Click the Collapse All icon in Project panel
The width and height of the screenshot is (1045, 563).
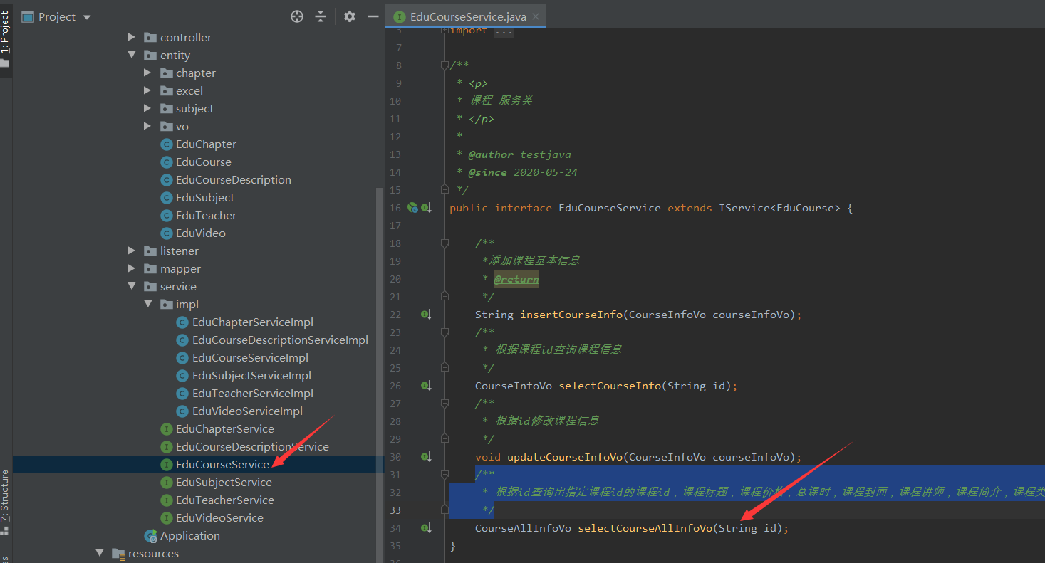(321, 16)
